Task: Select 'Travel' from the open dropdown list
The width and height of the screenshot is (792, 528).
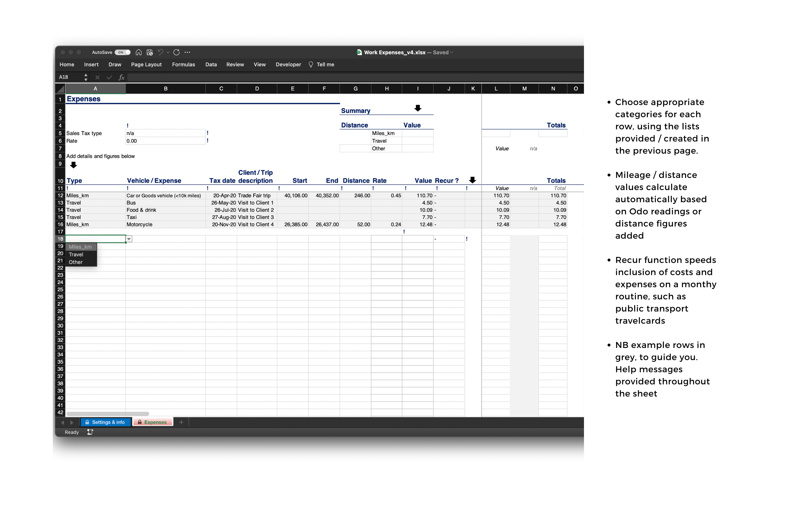Action: tap(76, 254)
